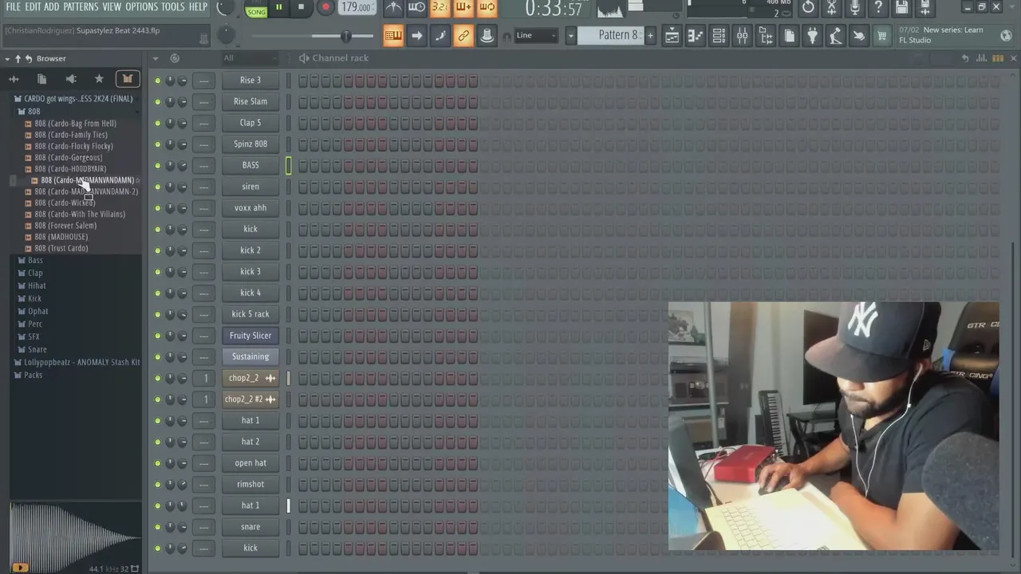Open Channel rack options arrow menu

(156, 58)
